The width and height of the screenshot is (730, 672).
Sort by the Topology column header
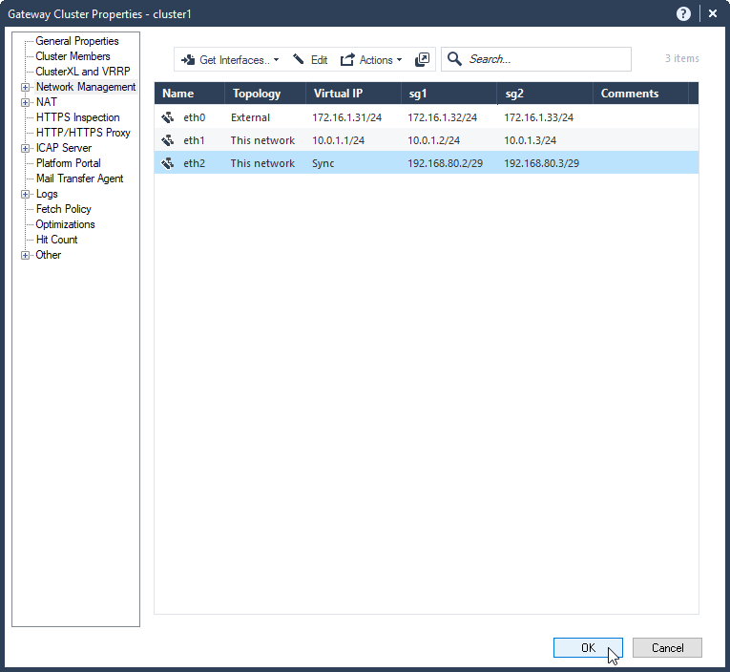pyautogui.click(x=265, y=94)
